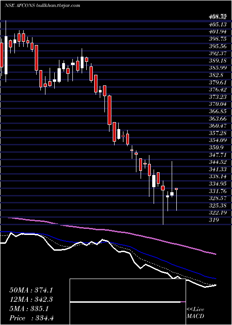Image resolution: width=232 pixels, height=325 pixels.
Task: Click the 338.14 price axis label
Action: [x=217, y=177]
